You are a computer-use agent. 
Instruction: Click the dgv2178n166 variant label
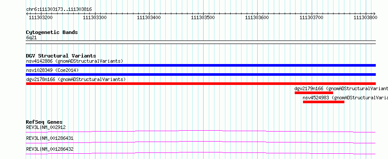[x=76, y=79]
